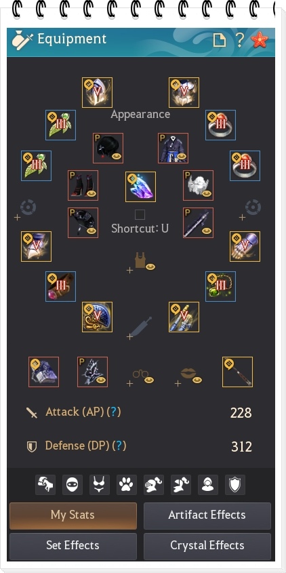Image resolution: width=286 pixels, height=573 pixels.
Task: Click the gloves equipment slot icon
Action: tap(245, 246)
